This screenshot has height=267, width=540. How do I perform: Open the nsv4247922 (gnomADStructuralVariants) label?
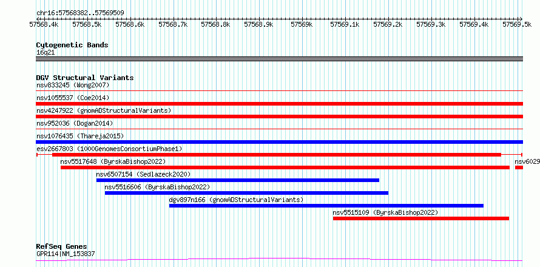[104, 110]
